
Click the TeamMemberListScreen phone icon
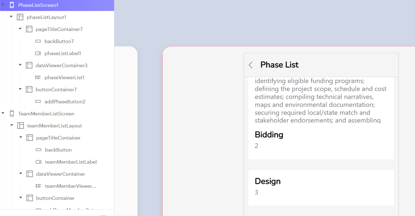[12, 114]
